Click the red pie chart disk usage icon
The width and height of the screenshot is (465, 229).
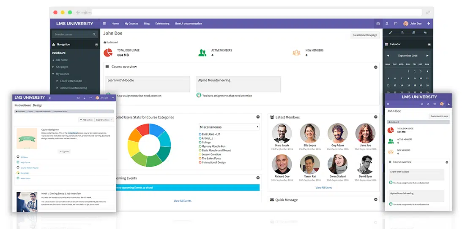coord(108,53)
